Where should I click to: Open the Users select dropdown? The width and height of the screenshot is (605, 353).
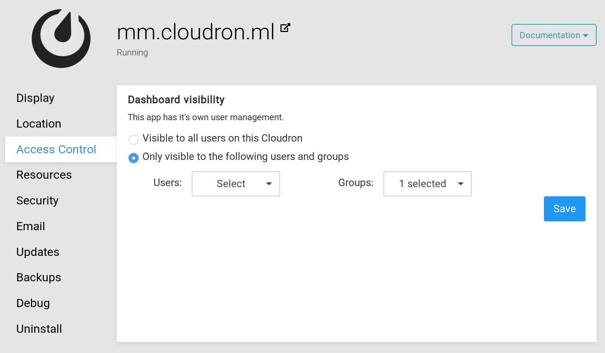(236, 184)
